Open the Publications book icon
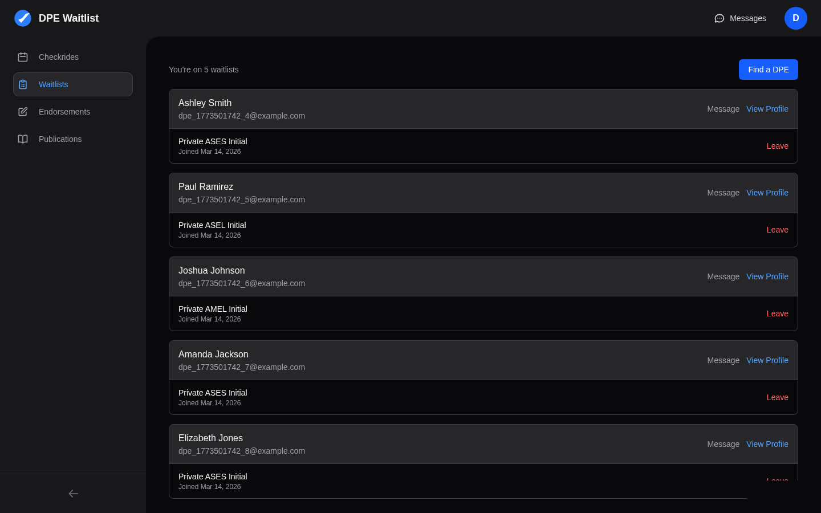821x513 pixels. tap(23, 139)
